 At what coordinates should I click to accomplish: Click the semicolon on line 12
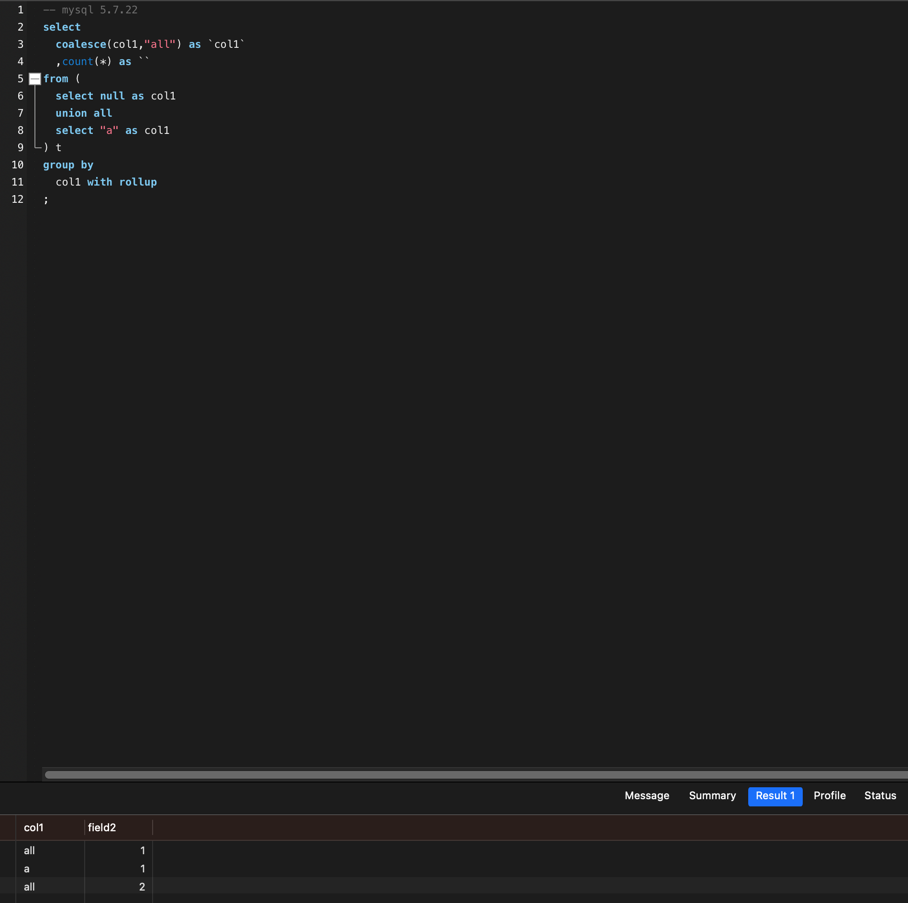pyautogui.click(x=46, y=200)
